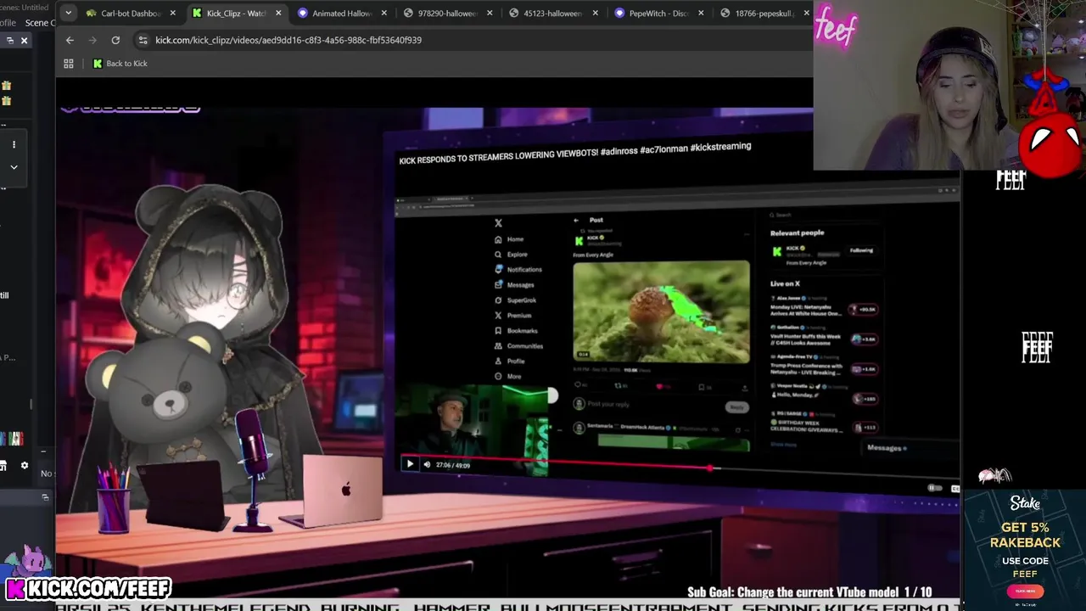This screenshot has width=1086, height=611.
Task: Close the Kick_Clipz tab
Action: point(278,14)
